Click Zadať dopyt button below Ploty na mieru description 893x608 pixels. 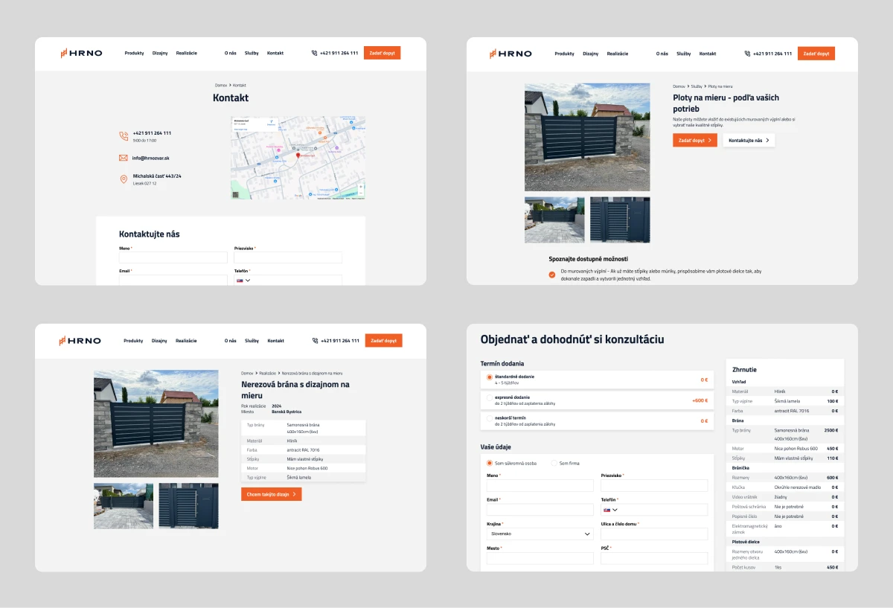pyautogui.click(x=695, y=140)
